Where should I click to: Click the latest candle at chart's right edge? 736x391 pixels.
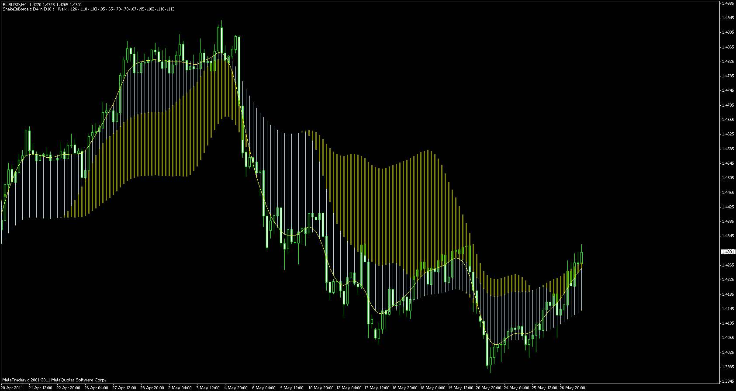(x=581, y=258)
